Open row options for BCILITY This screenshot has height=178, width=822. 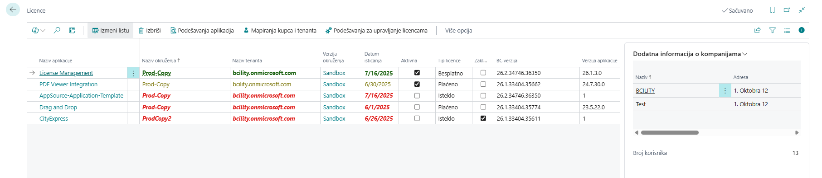[725, 90]
